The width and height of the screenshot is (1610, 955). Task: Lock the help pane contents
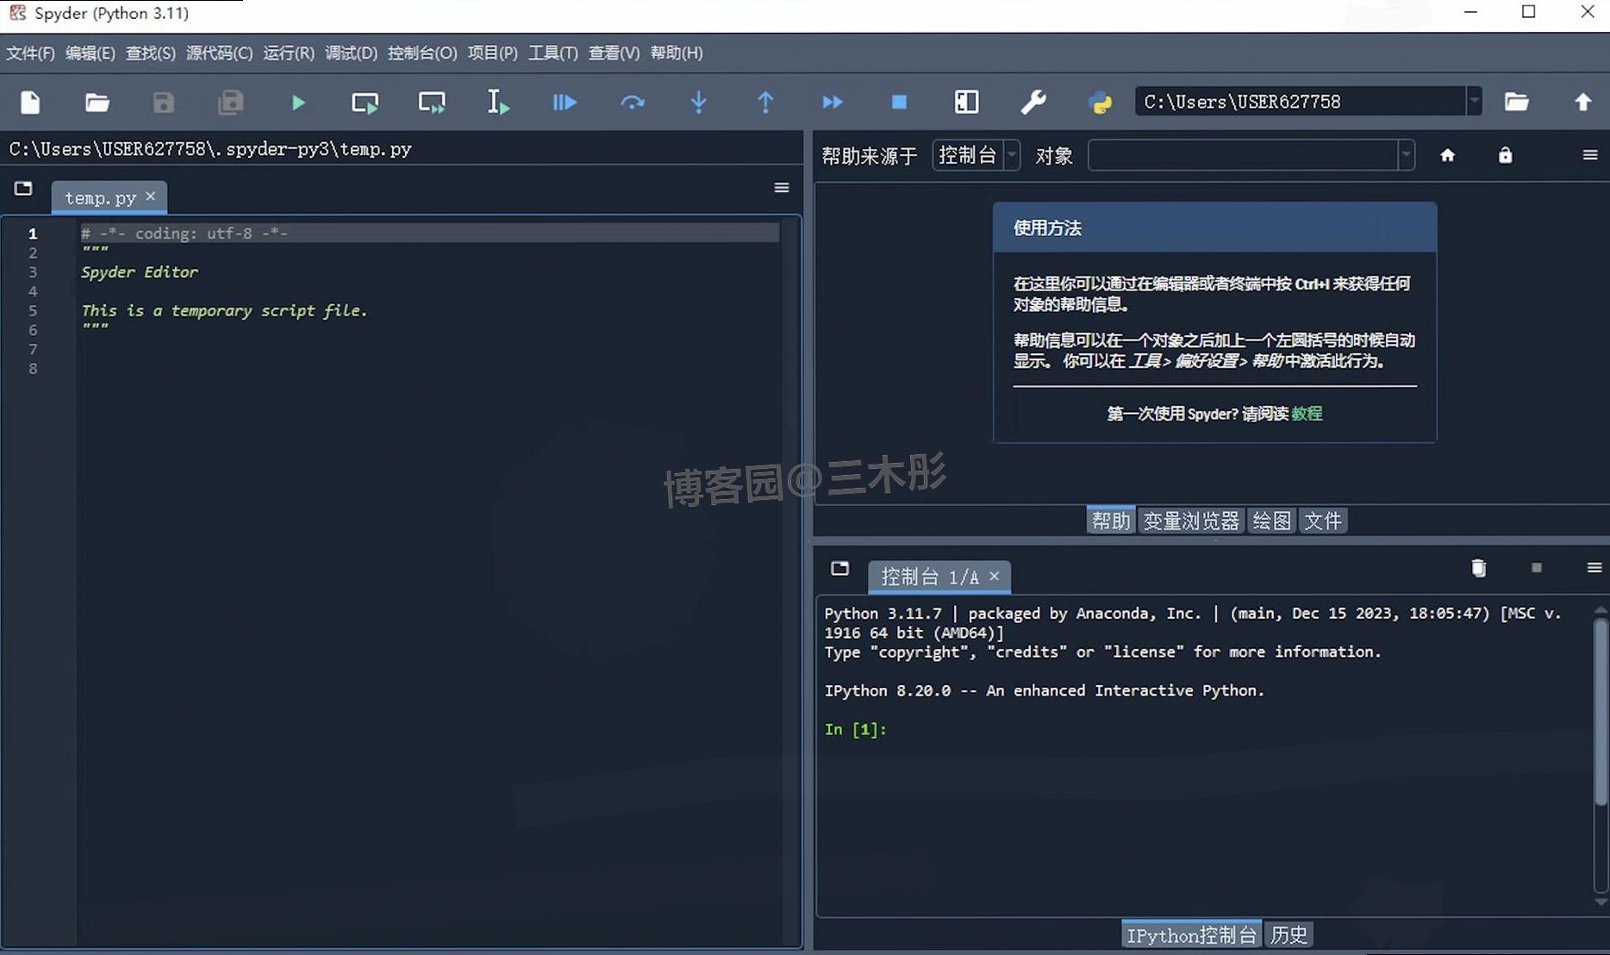point(1506,155)
